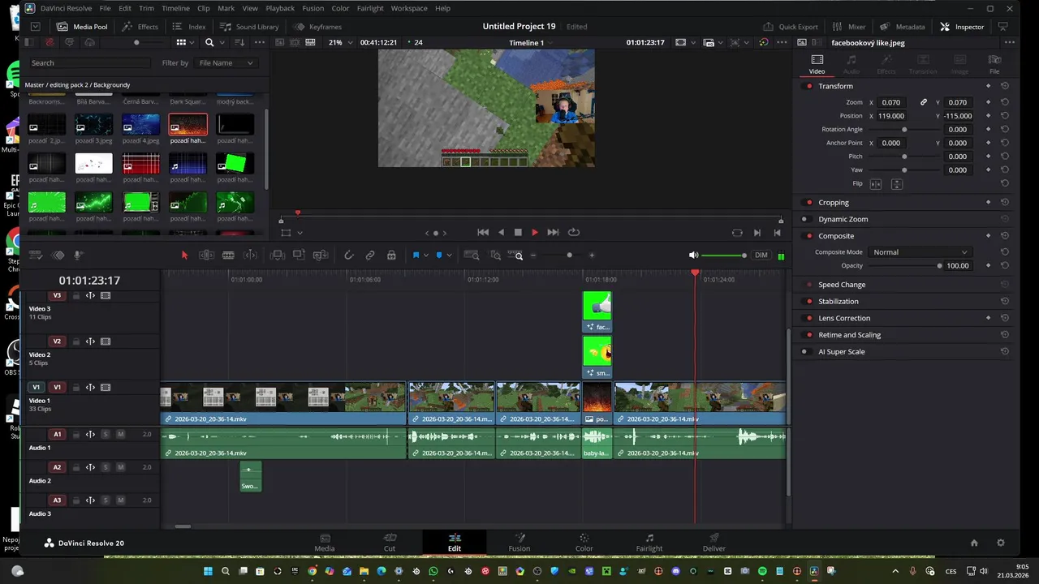This screenshot has width=1039, height=584.
Task: Toggle the Transform section enable dot
Action: click(809, 86)
